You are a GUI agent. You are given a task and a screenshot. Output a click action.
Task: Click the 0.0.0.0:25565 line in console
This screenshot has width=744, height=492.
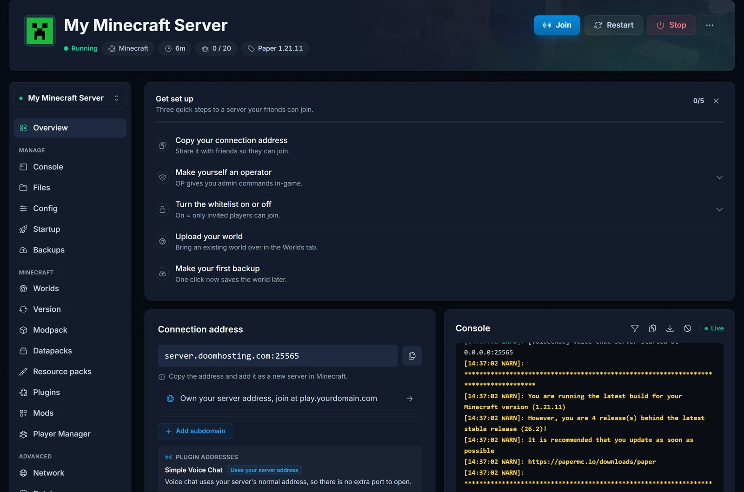click(488, 353)
